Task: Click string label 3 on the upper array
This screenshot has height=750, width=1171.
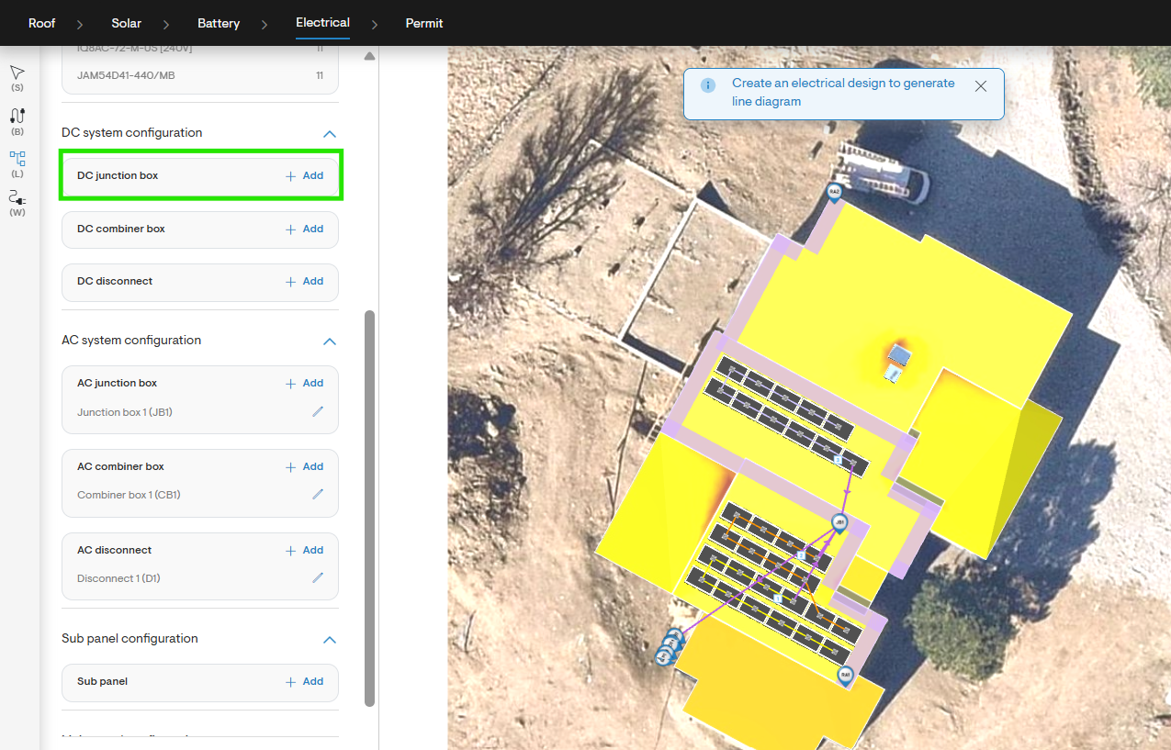Action: (x=838, y=459)
